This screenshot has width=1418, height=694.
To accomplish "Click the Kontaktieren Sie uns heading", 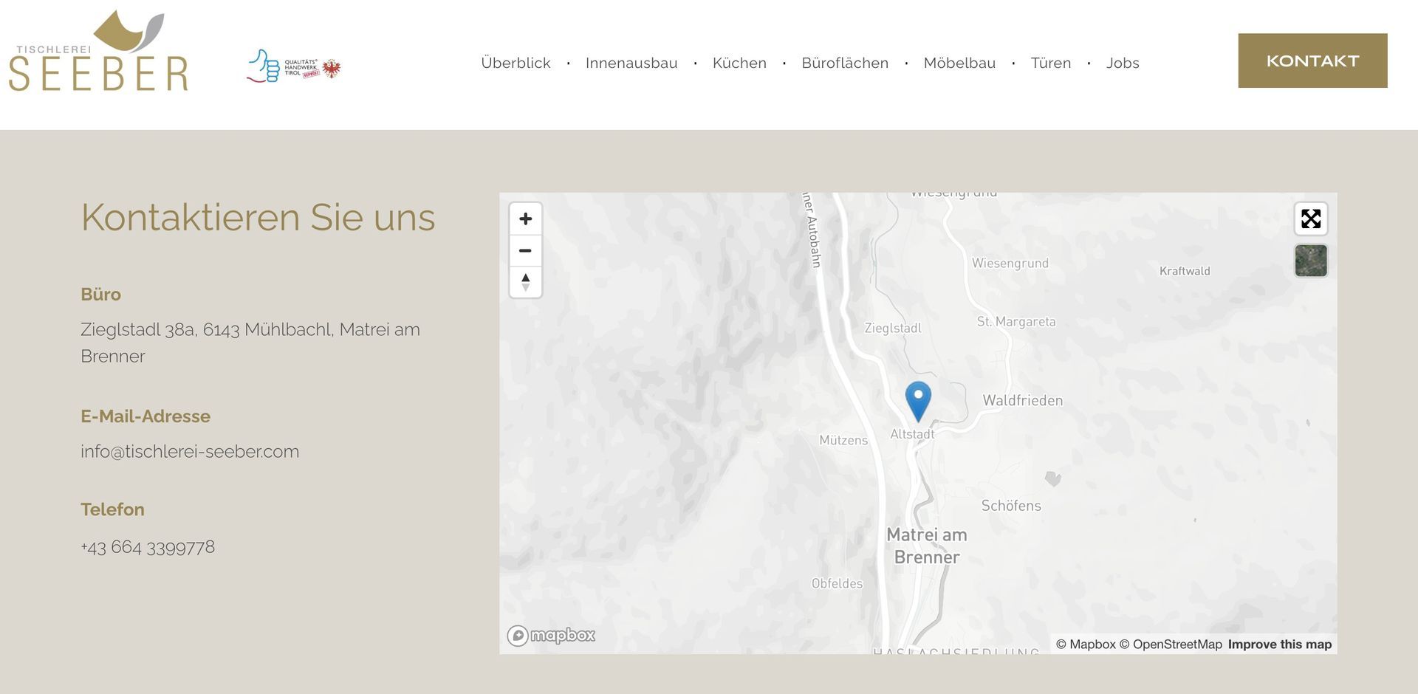I will [258, 217].
